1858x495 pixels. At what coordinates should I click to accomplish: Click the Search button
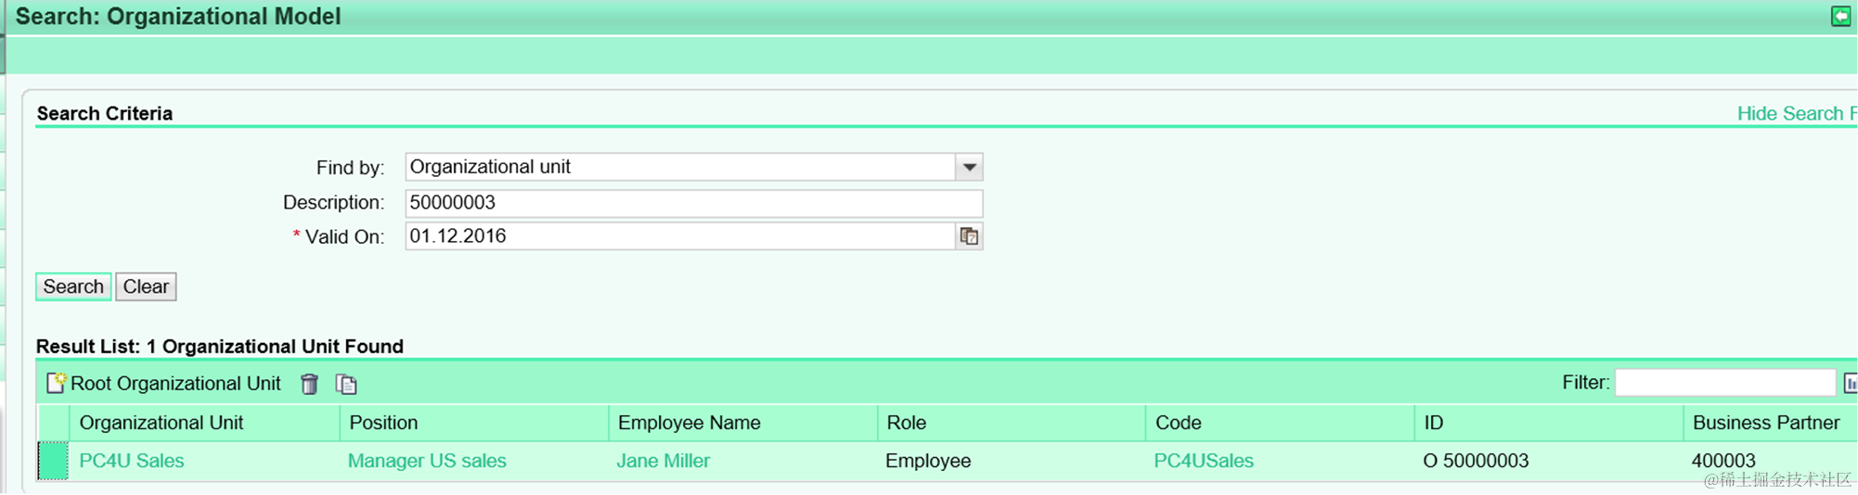pos(73,286)
